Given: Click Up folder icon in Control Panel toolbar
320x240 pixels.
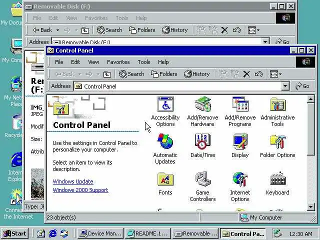Looking at the screenshot, I should 107,74.
